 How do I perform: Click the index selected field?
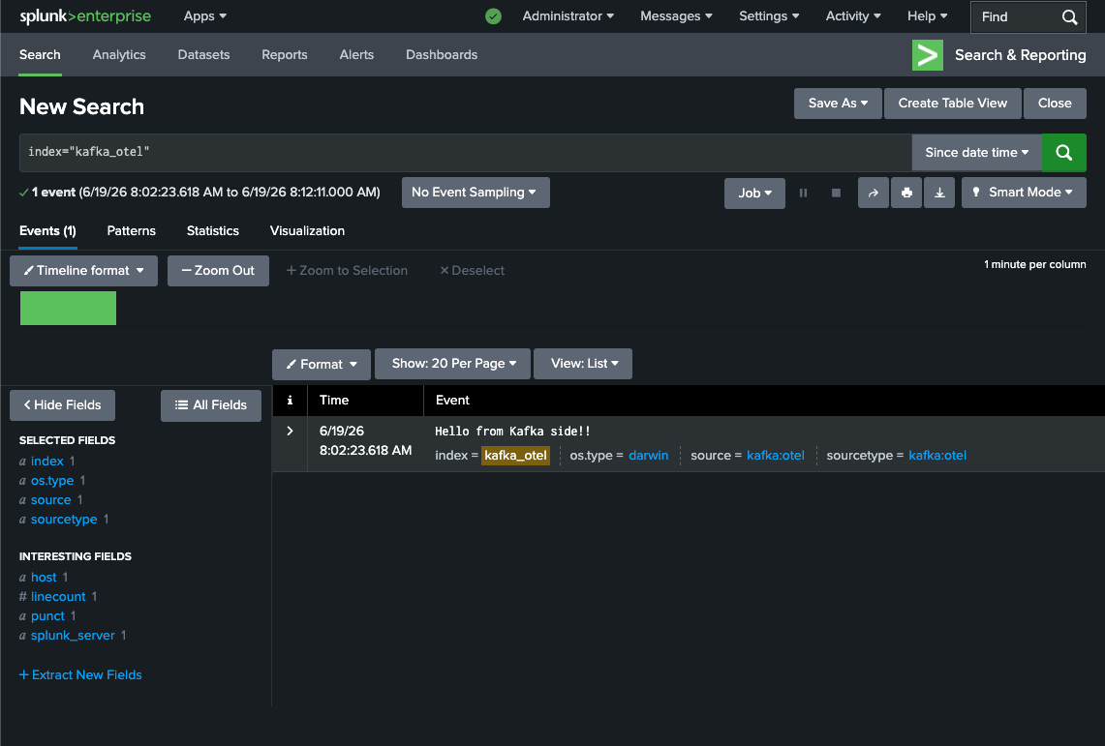pyautogui.click(x=47, y=461)
